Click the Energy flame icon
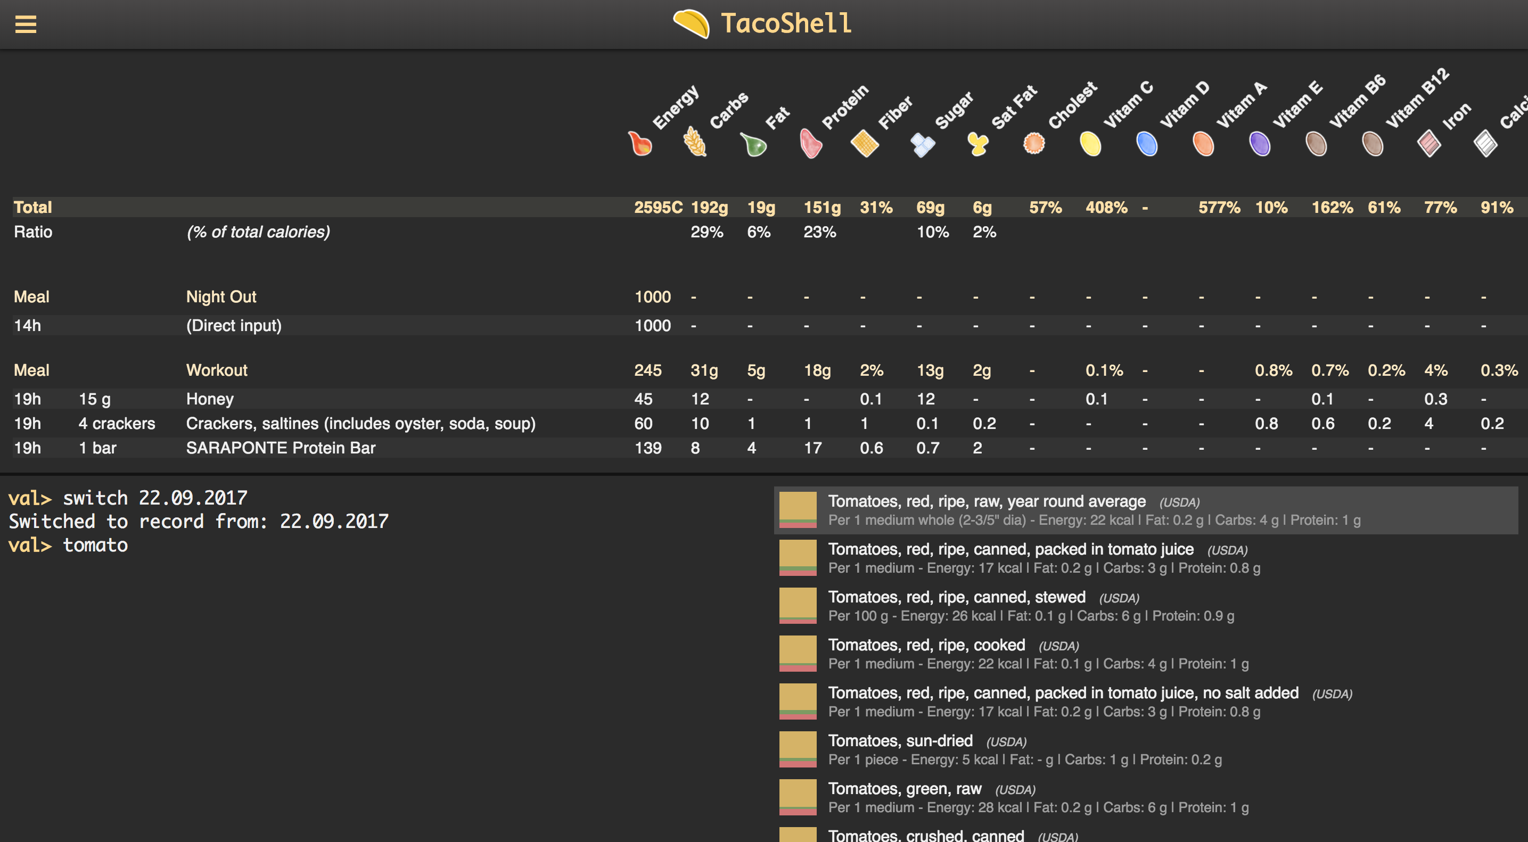The height and width of the screenshot is (842, 1528). click(x=640, y=144)
